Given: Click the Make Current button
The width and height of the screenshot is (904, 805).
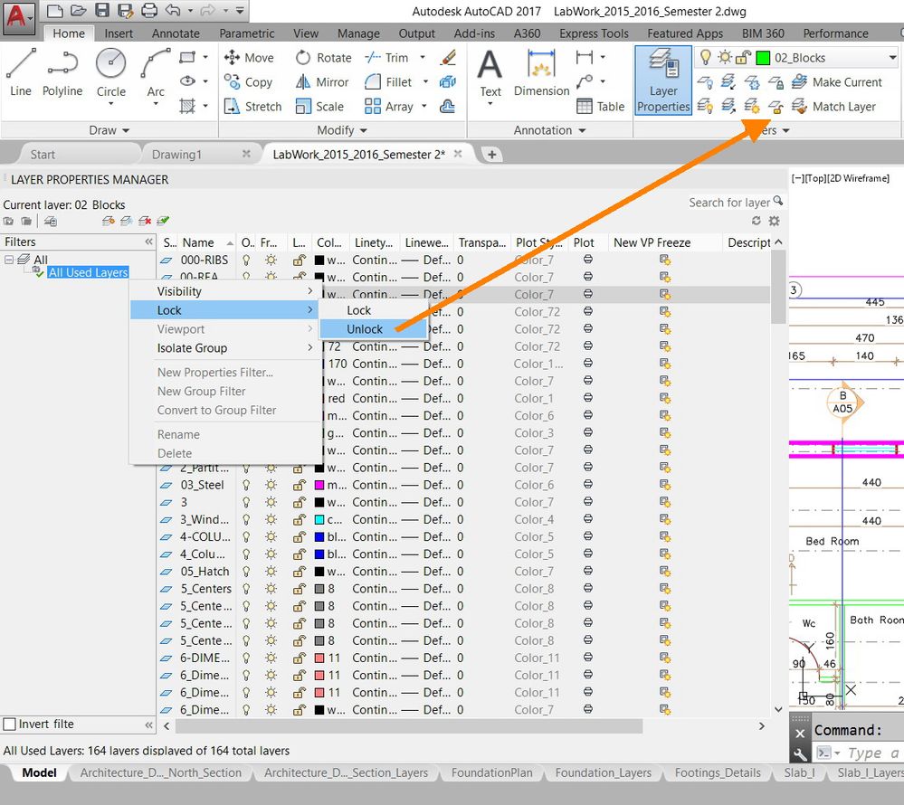Looking at the screenshot, I should click(x=836, y=82).
